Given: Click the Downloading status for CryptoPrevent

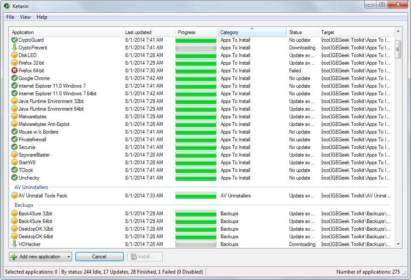Looking at the screenshot, I should click(x=302, y=48).
